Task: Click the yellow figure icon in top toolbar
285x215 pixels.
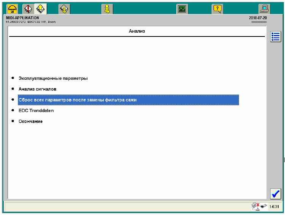Action: point(107,8)
